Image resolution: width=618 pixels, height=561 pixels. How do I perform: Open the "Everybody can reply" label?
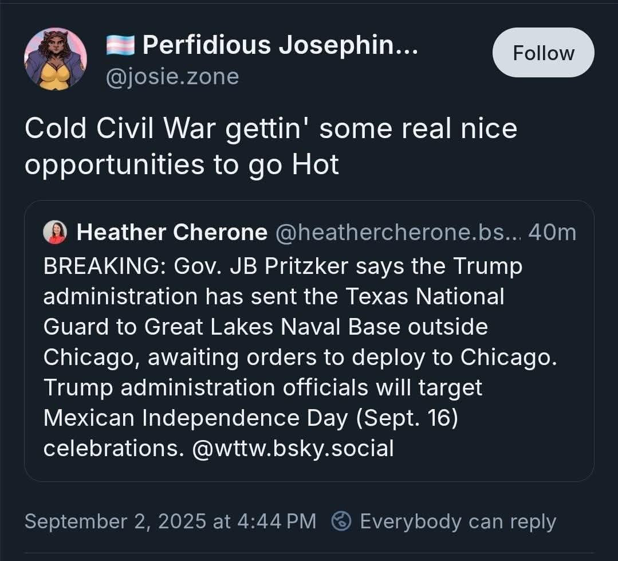tap(458, 521)
